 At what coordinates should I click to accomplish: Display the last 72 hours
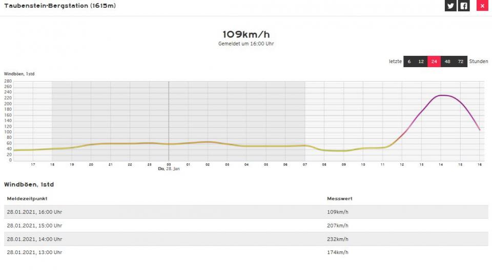[461, 61]
